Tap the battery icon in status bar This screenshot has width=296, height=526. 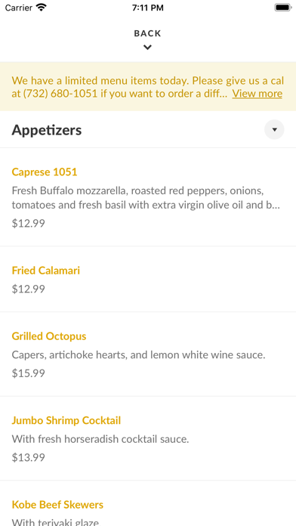(x=282, y=8)
